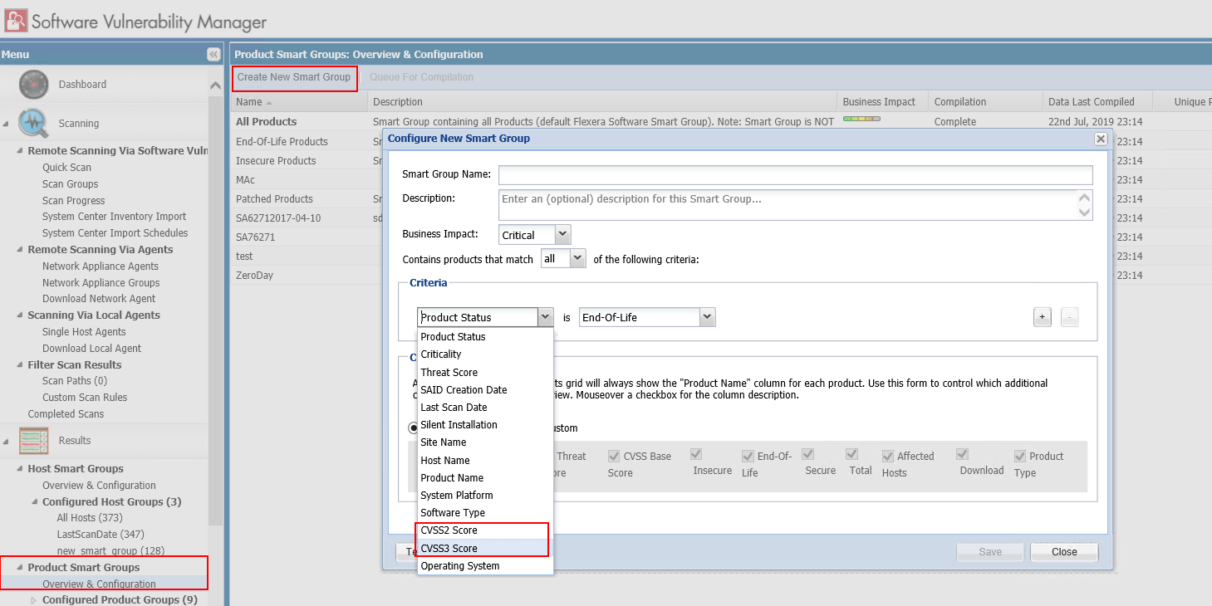The width and height of the screenshot is (1212, 606).
Task: Click the Software Vulnerability Manager logo icon
Action: pos(16,19)
